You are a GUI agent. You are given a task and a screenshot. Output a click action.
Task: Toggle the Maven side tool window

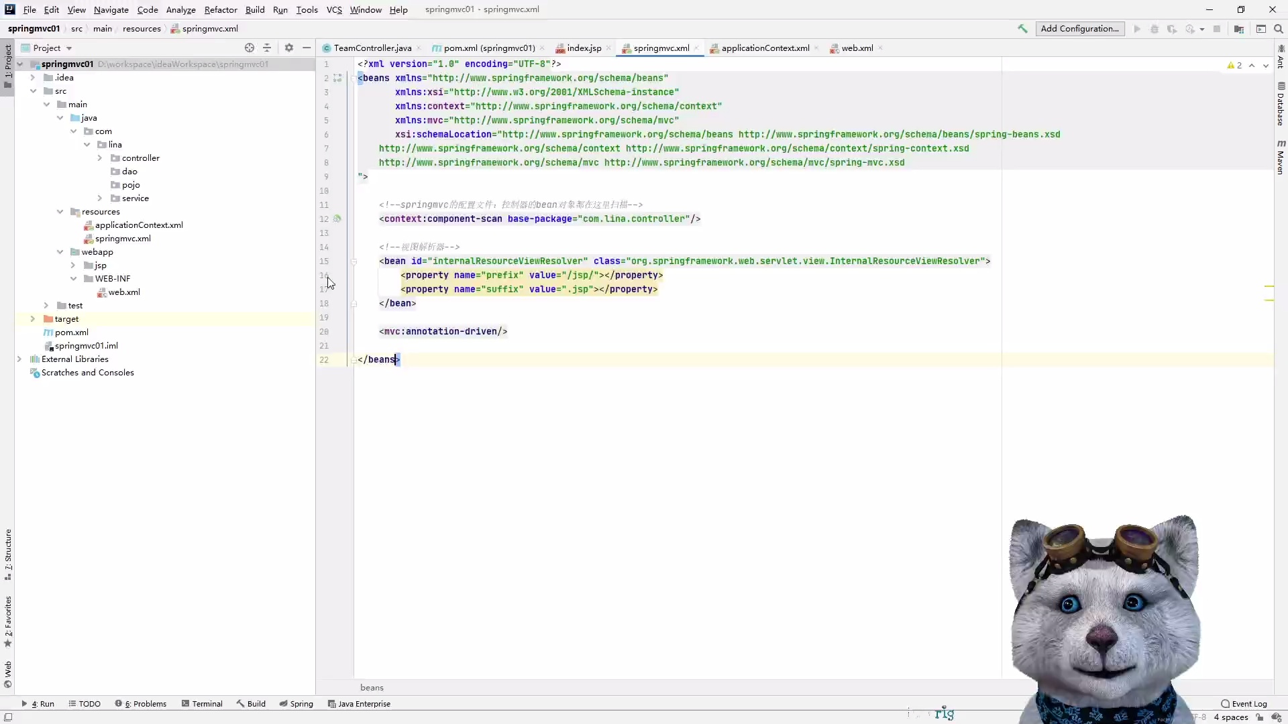[1281, 158]
